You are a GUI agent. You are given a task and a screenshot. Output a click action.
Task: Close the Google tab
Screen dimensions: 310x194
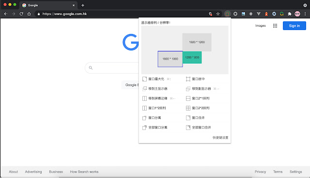click(74, 5)
